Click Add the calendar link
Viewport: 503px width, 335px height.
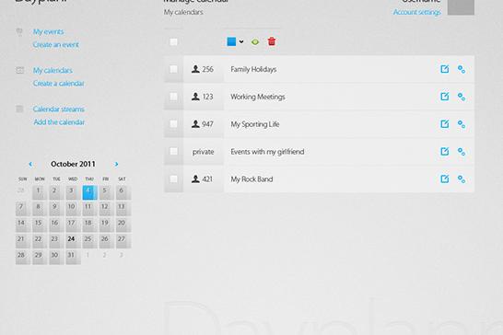pos(59,122)
